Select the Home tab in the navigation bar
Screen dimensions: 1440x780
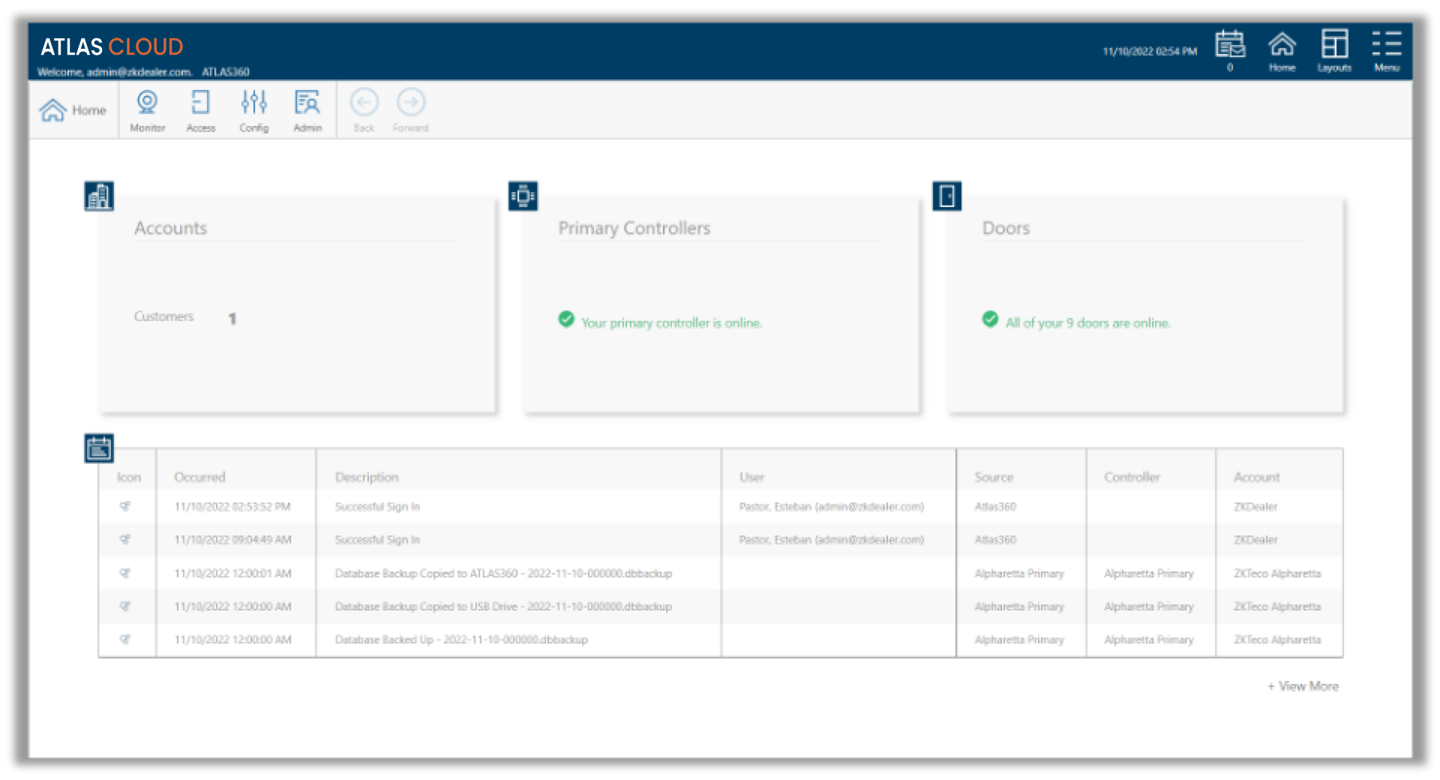73,109
